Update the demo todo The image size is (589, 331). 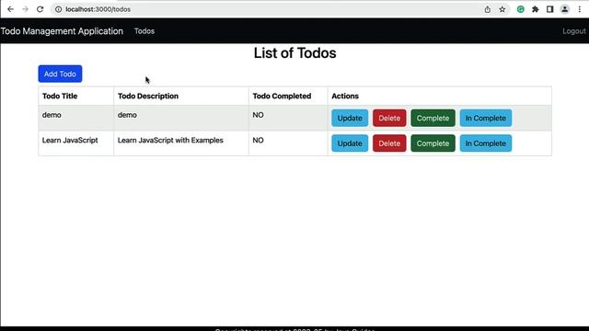[350, 118]
